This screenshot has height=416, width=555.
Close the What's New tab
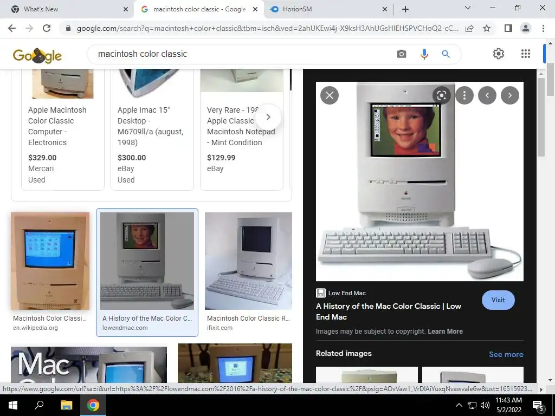pyautogui.click(x=126, y=10)
